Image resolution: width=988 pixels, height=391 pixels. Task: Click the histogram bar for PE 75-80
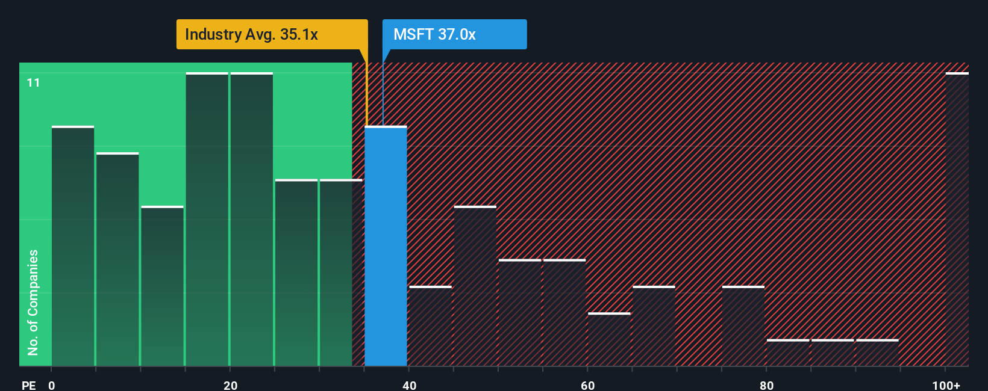pyautogui.click(x=743, y=326)
